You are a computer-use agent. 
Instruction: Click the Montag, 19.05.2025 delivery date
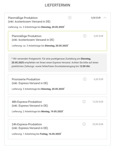[x=52, y=111]
